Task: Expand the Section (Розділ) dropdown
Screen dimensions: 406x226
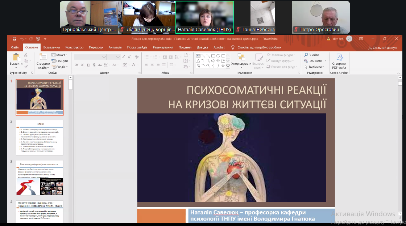Action: (x=59, y=67)
